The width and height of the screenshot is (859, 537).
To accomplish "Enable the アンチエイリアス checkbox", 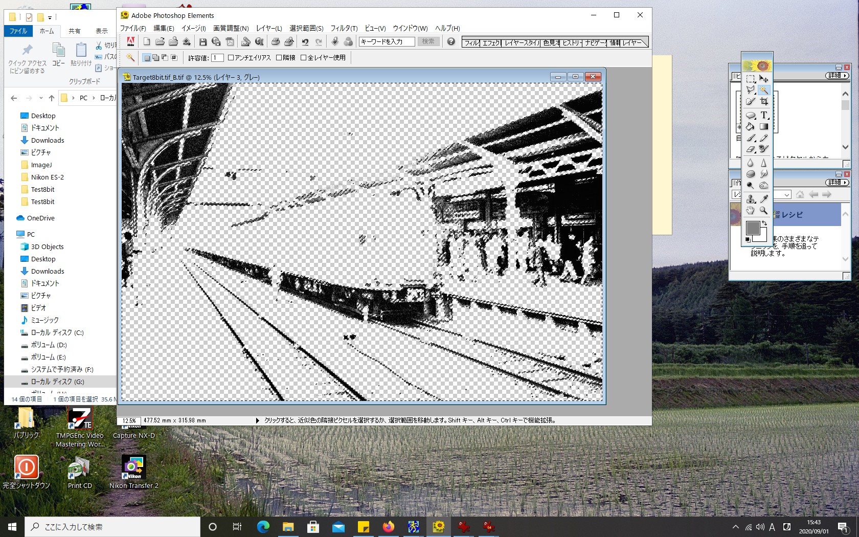I will coord(231,58).
